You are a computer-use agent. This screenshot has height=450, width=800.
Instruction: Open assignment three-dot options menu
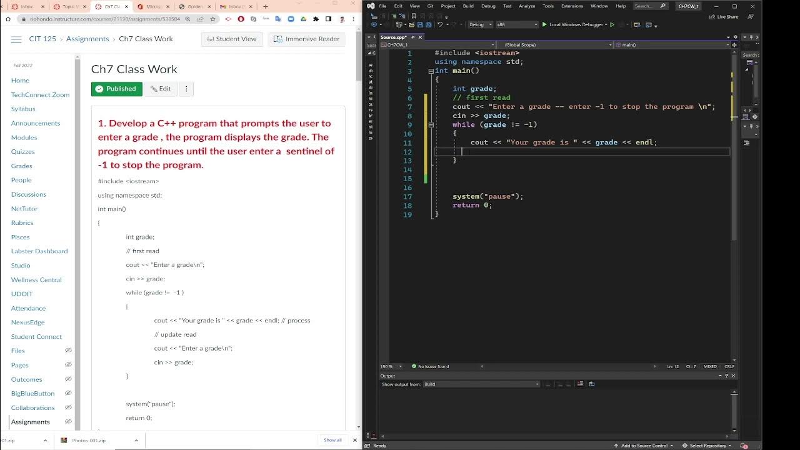pyautogui.click(x=186, y=89)
